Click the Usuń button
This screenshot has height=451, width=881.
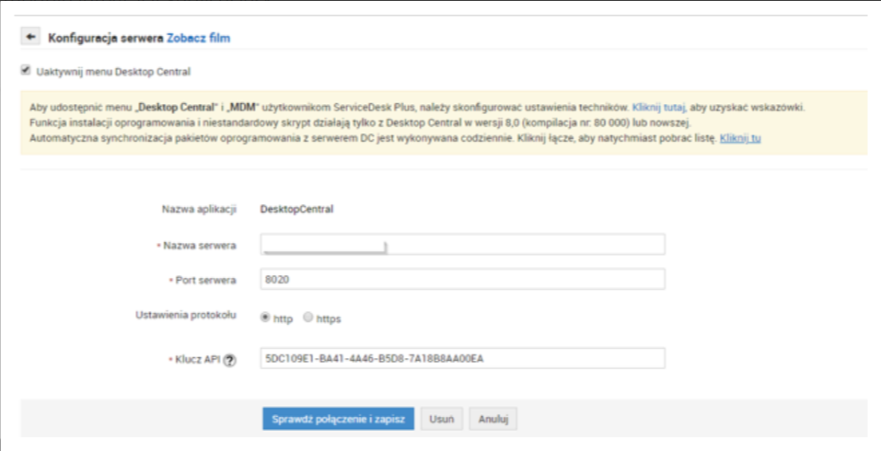442,419
